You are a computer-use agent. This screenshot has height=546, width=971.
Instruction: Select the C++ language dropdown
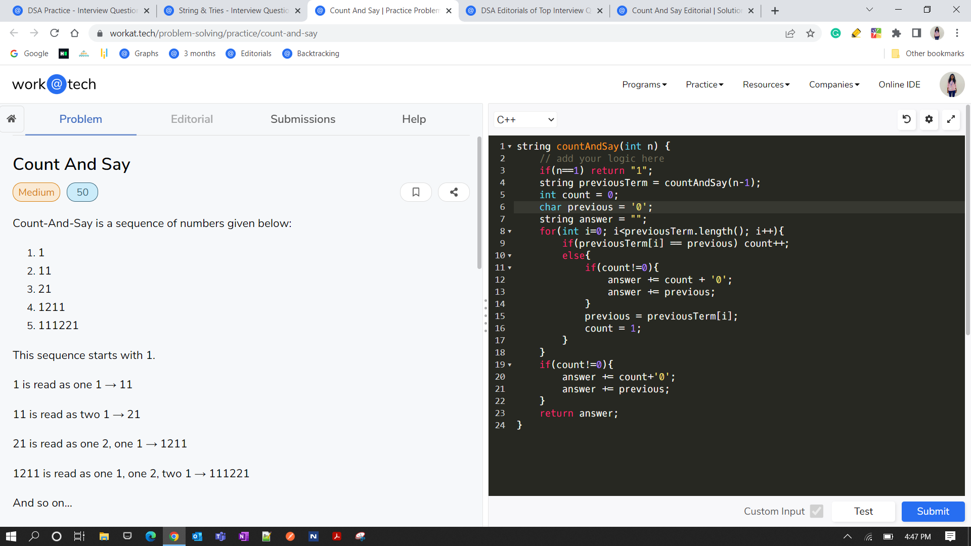pos(524,119)
